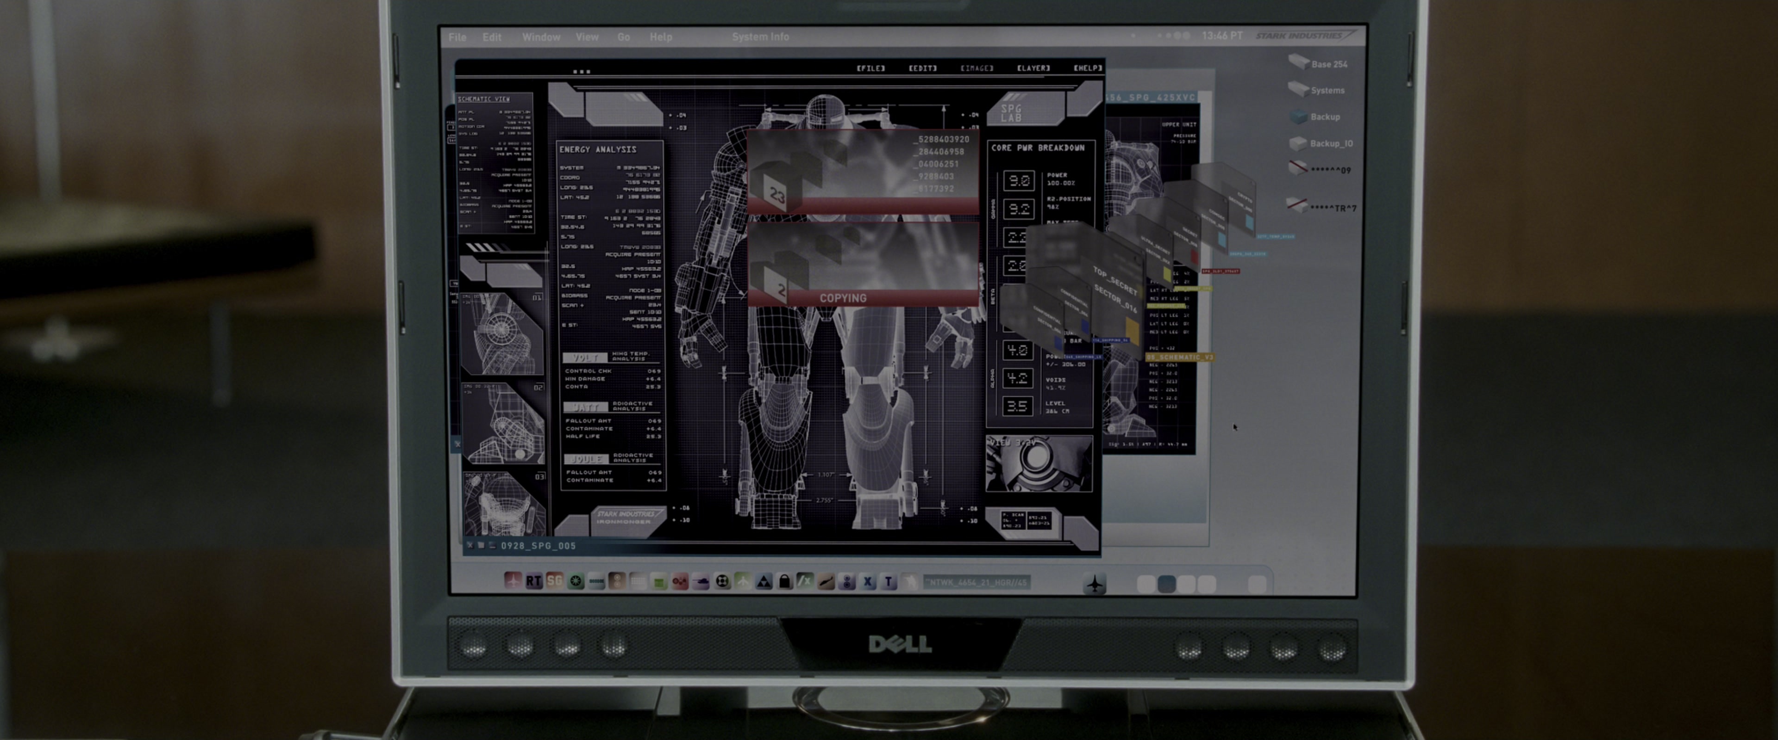Open the [HELP] menu in schematic window
This screenshot has height=740, width=1778.
(x=1088, y=68)
